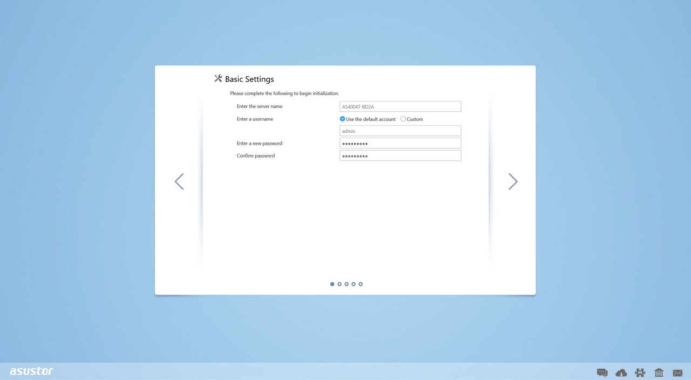The image size is (691, 380).
Task: Click 'Please complete the following' instruction text
Action: click(x=284, y=93)
